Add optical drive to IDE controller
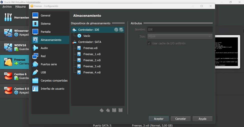Image resolution: width=244 pixels, height=127 pixels. (x=116, y=30)
